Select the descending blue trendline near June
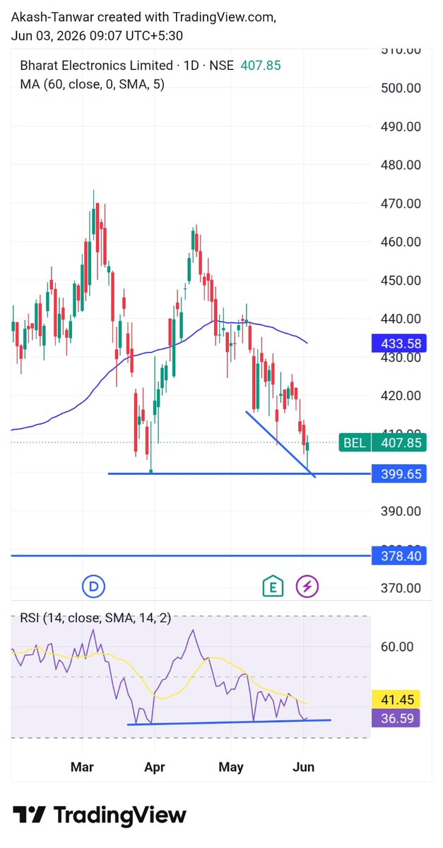 coord(280,444)
